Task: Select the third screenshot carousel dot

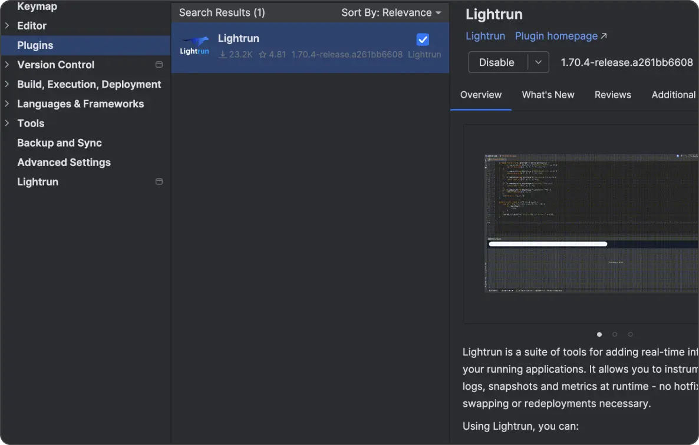Action: pyautogui.click(x=630, y=334)
